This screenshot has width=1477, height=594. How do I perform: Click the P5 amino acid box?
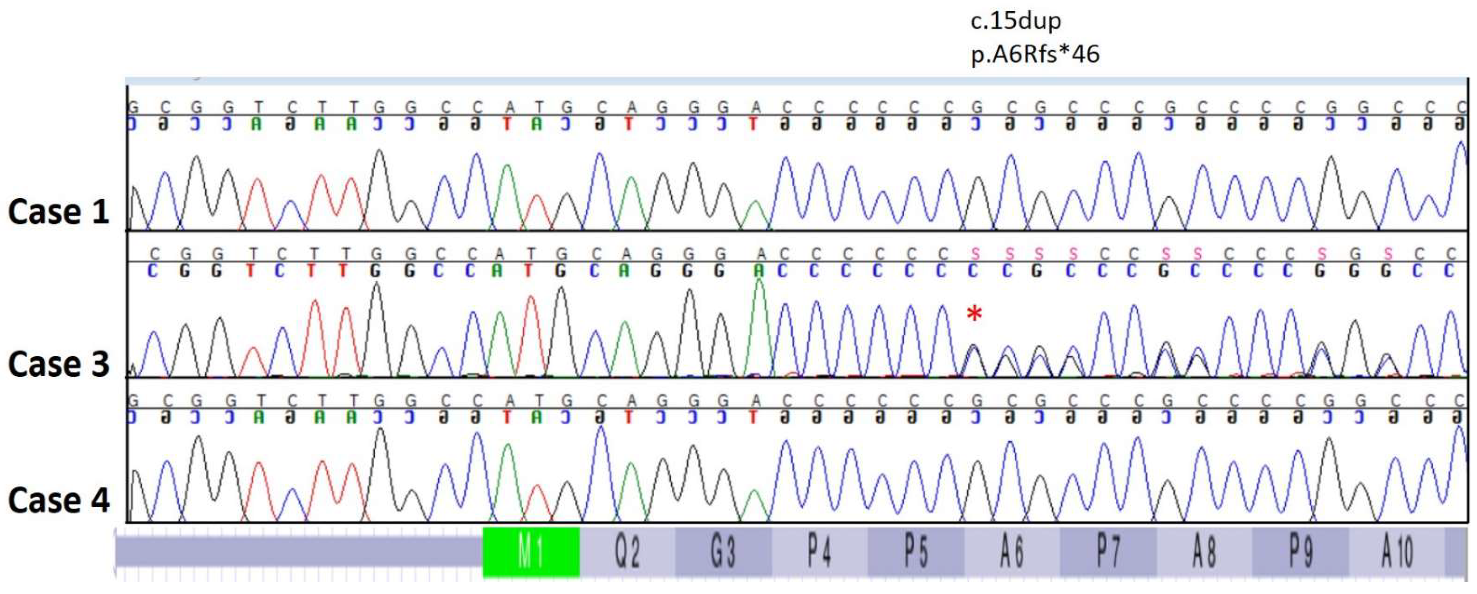point(916,552)
